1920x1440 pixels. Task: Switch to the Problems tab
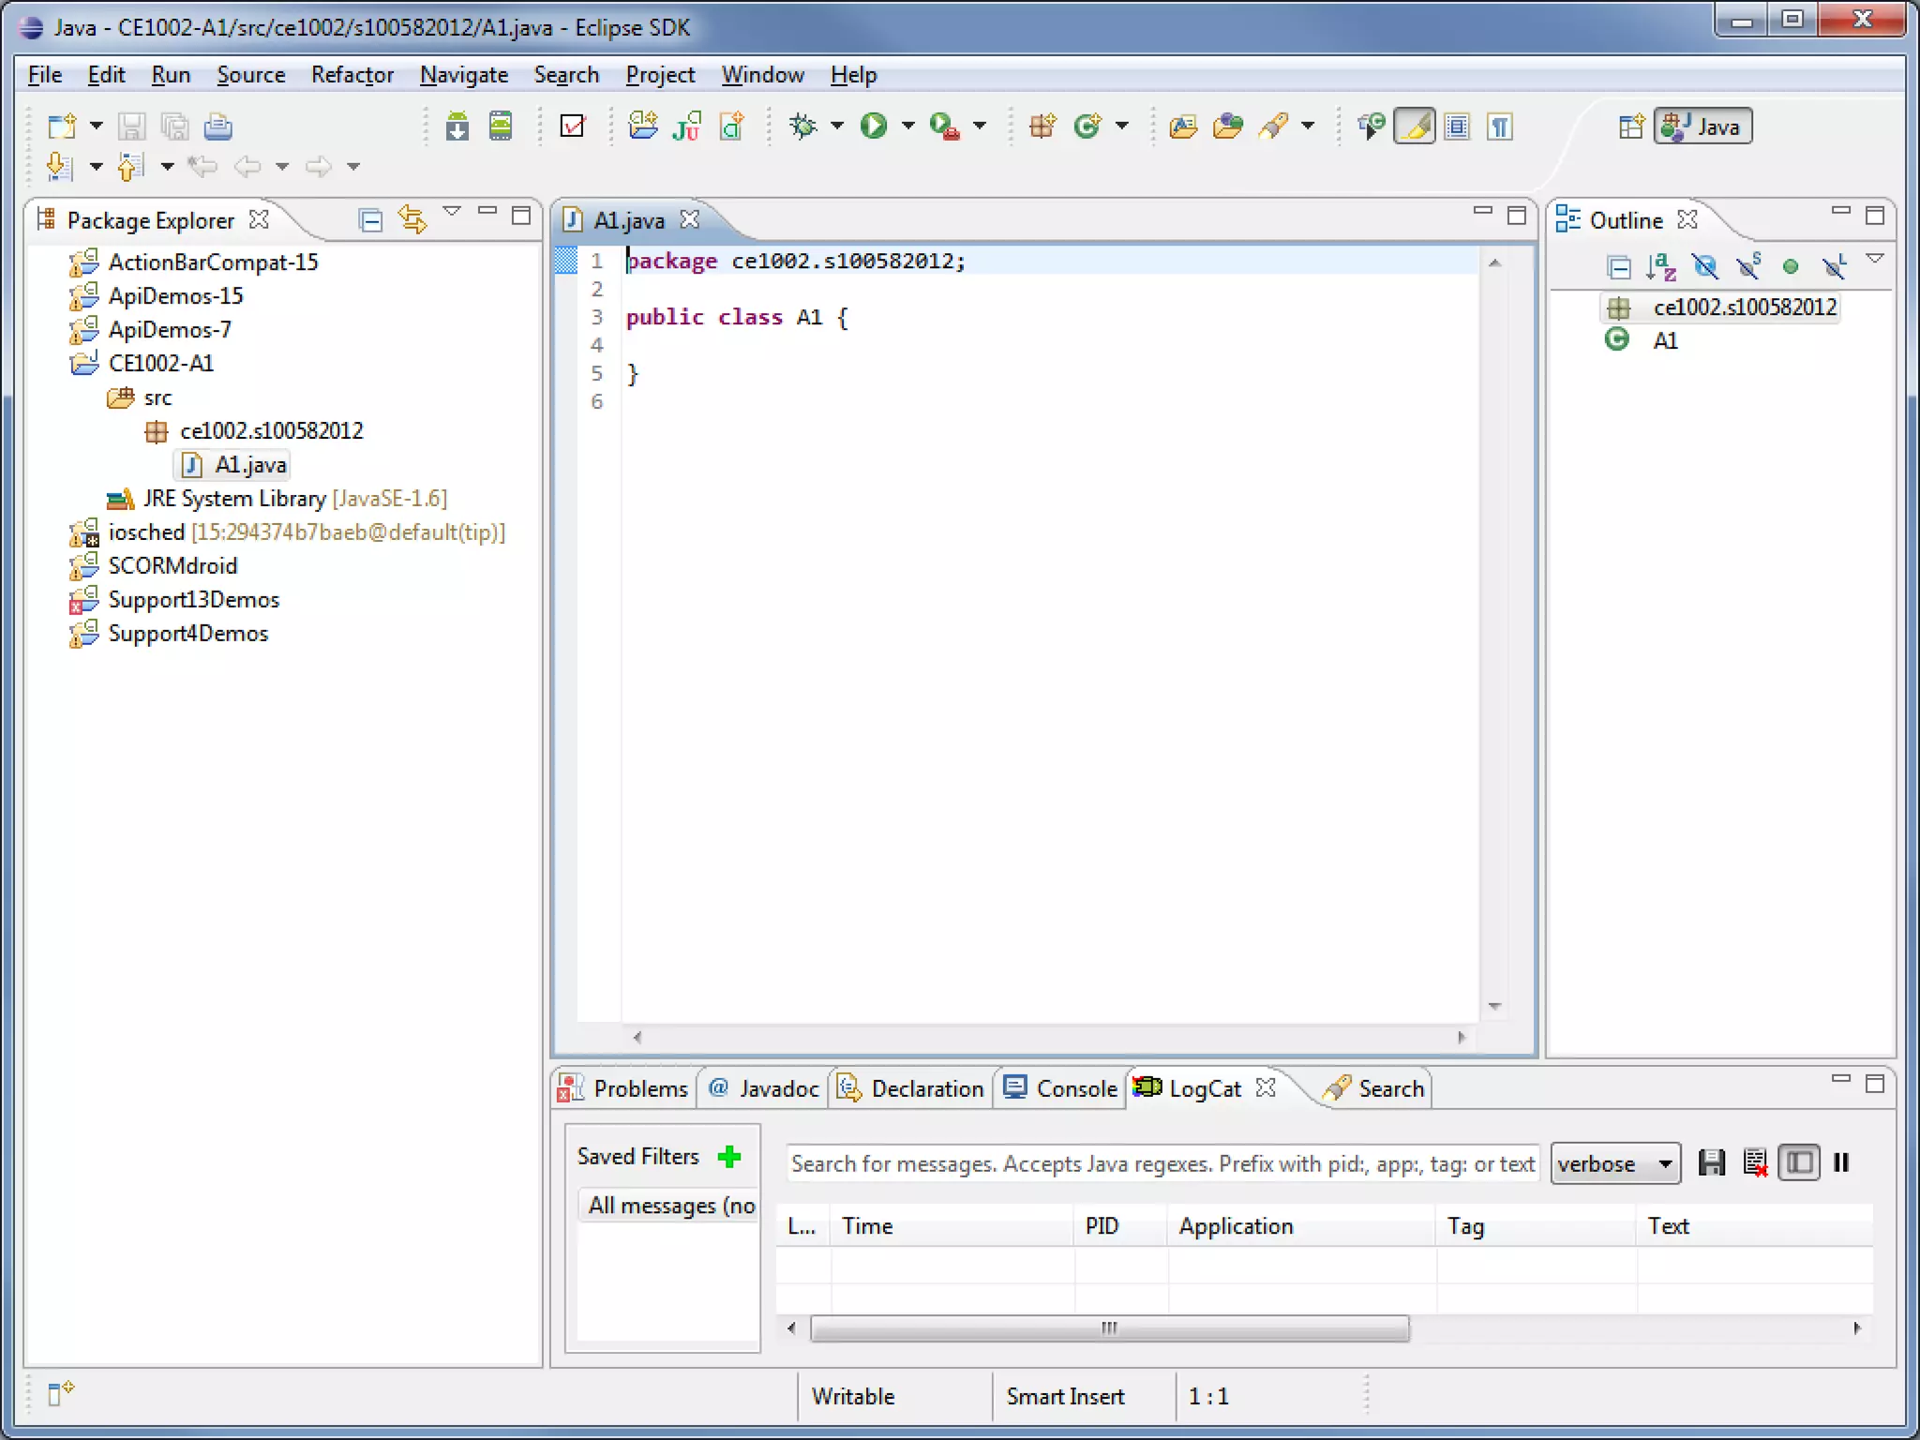pos(624,1088)
